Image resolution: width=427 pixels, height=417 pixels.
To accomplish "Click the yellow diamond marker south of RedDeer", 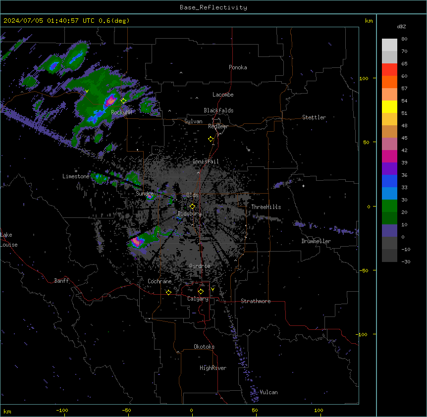I will 211,139.
